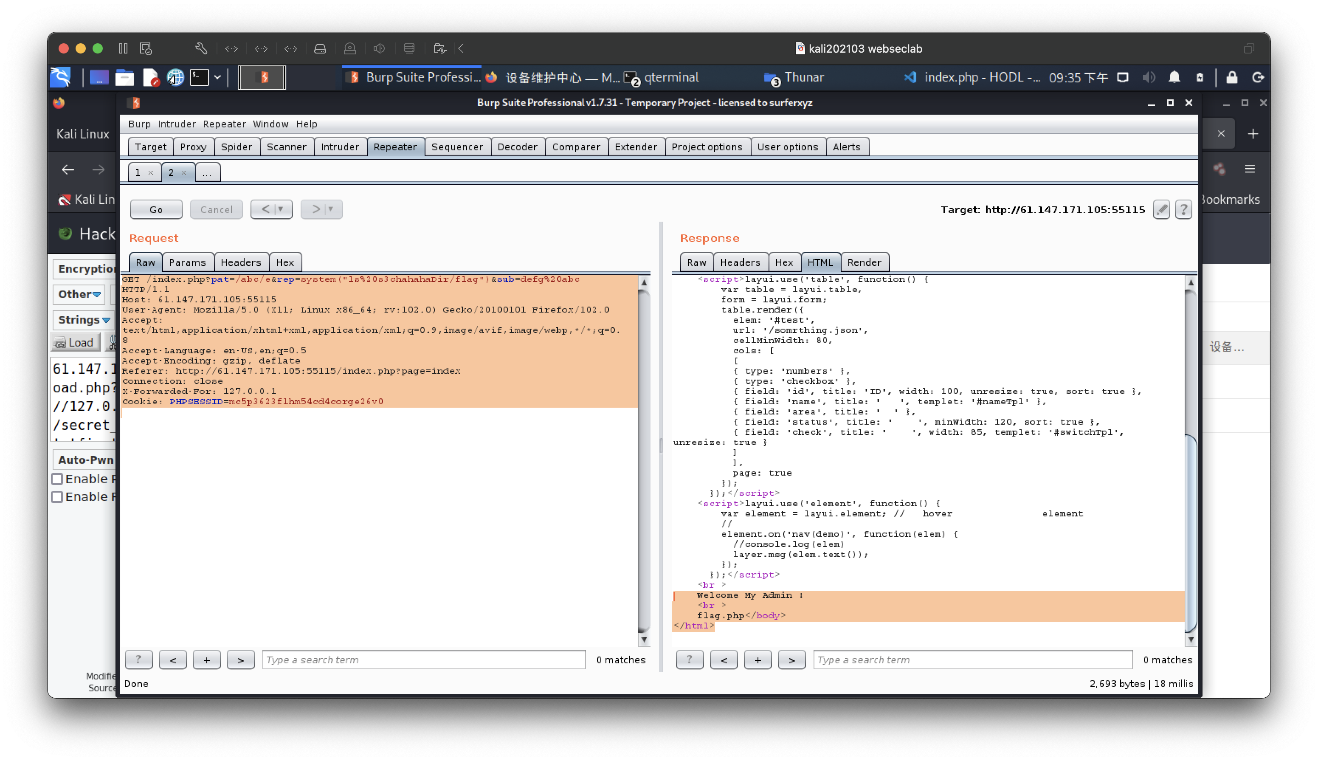
Task: Lock the screen with padlock icon
Action: [x=1232, y=77]
